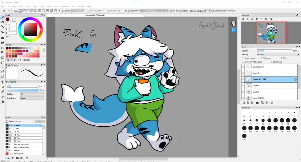Choose the Move tool in the toolbox
Viewport: 301px width, 162px height.
[x=3, y=32]
